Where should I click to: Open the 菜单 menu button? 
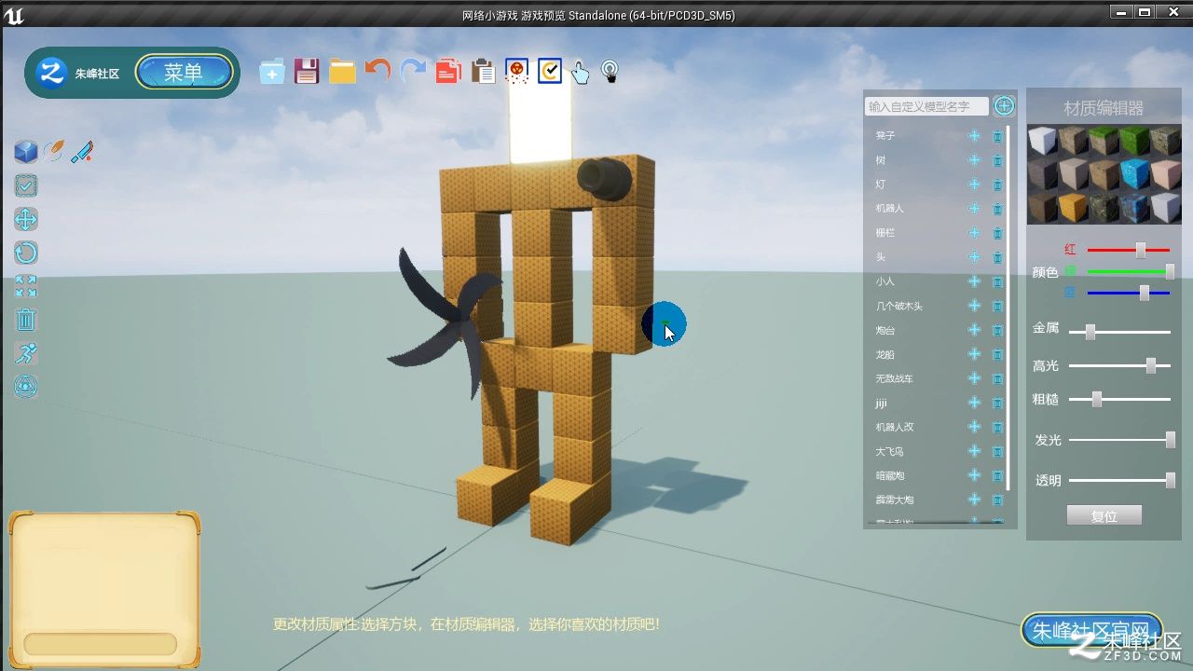coord(184,73)
